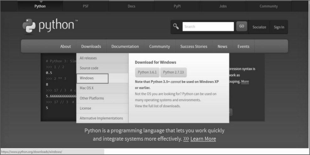This screenshot has height=155, width=310.
Task: Click the 'Download for Windows' heading
Action: (155, 62)
